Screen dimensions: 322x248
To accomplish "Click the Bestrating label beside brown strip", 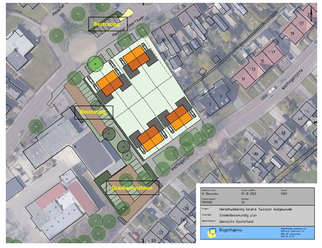I will coord(94,112).
